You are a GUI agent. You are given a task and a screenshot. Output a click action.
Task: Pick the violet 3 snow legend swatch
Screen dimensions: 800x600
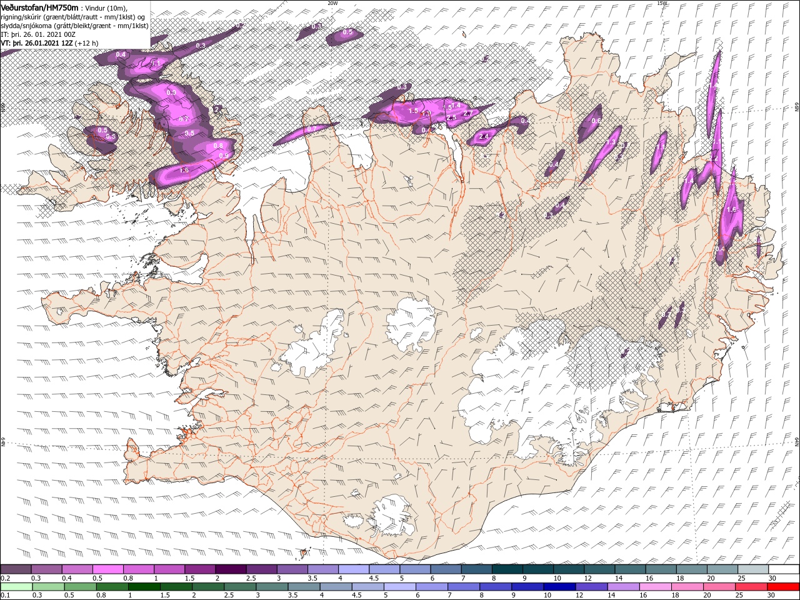(x=292, y=569)
